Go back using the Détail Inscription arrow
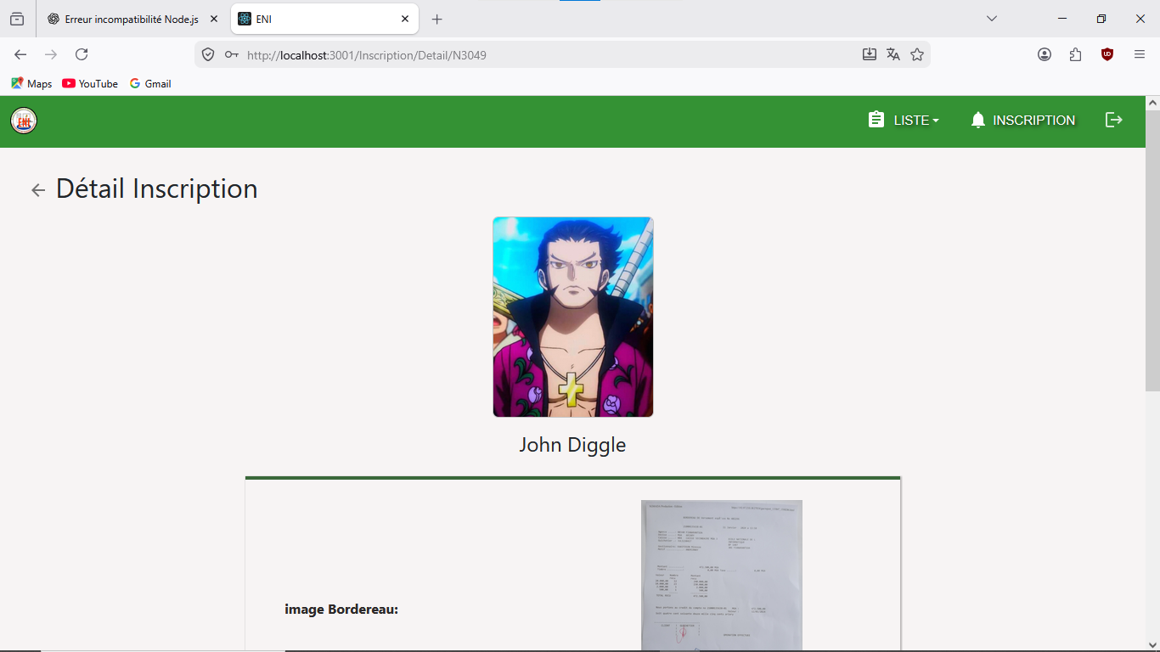This screenshot has height=652, width=1160. point(38,190)
